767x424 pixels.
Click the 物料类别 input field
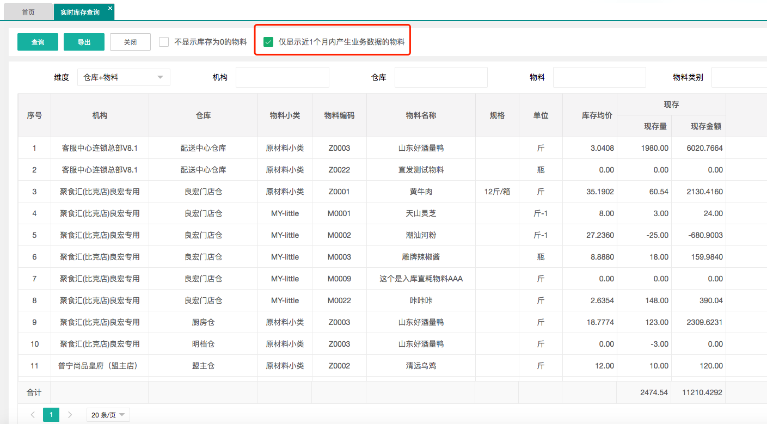pyautogui.click(x=739, y=77)
